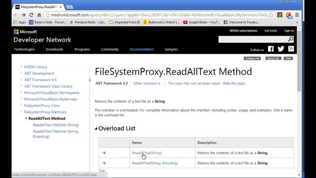The width and height of the screenshot is (316, 178).
Task: Show more bookmarks with overflow chevron
Action: (x=297, y=22)
